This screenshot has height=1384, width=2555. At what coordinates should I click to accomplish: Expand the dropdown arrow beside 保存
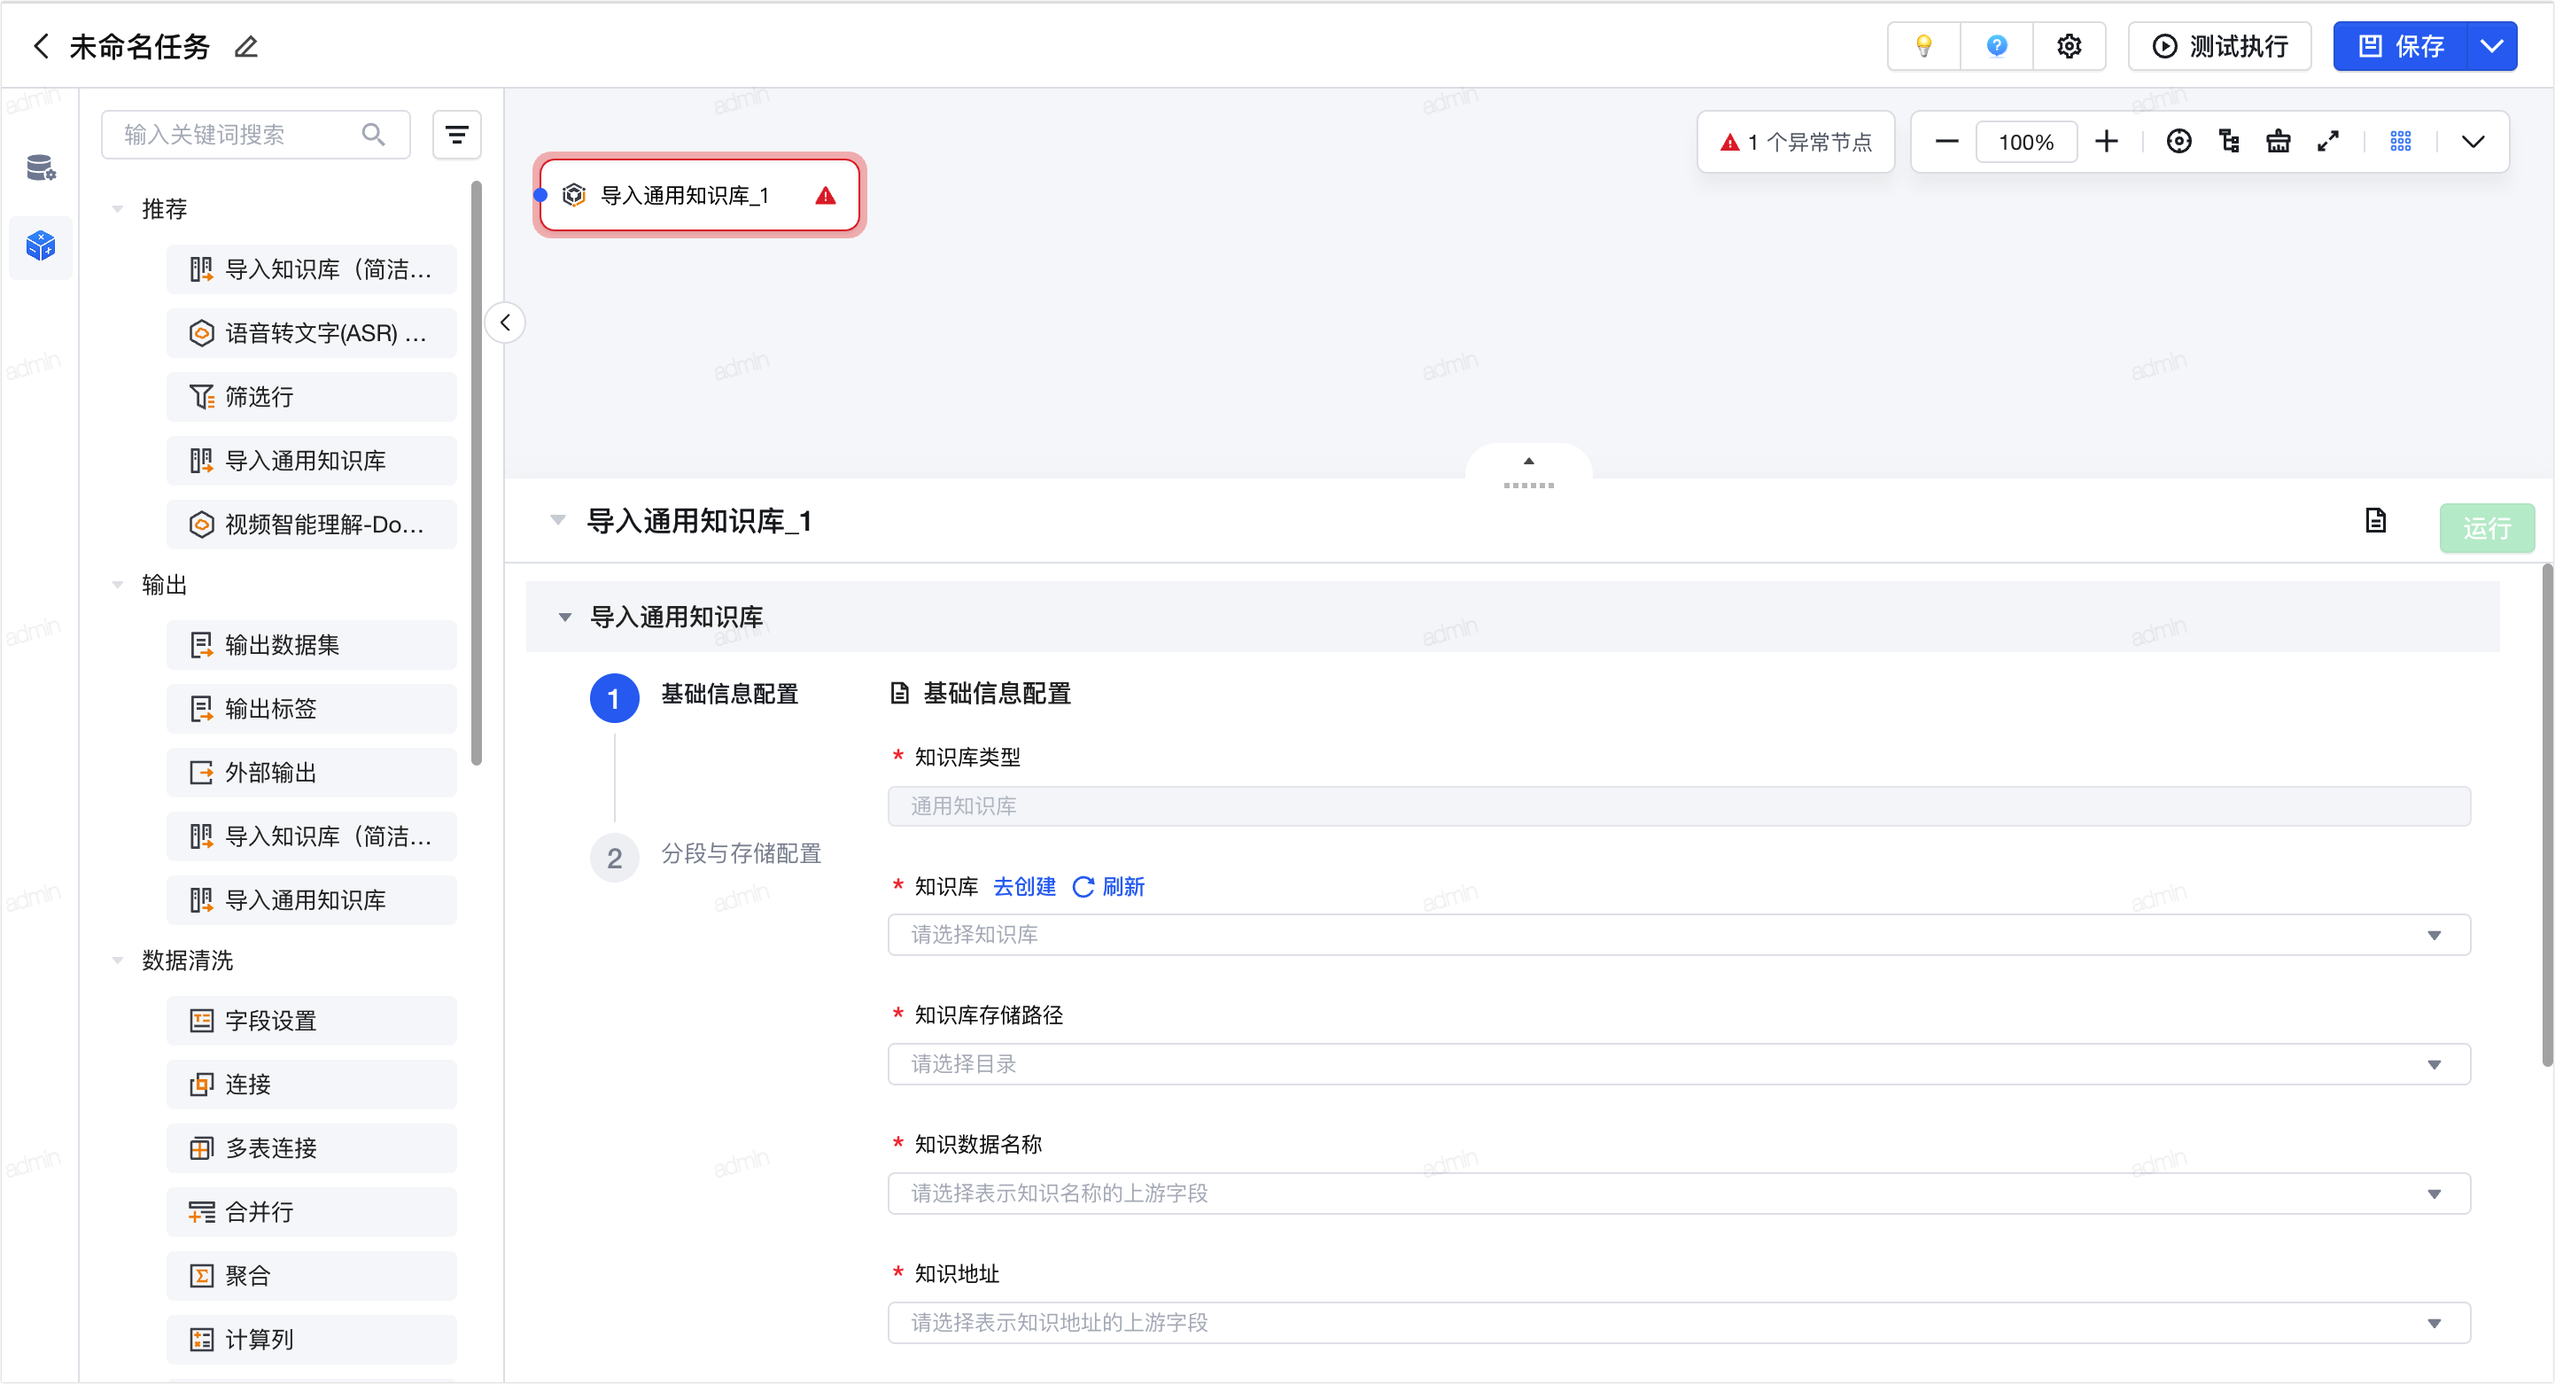(x=2490, y=46)
